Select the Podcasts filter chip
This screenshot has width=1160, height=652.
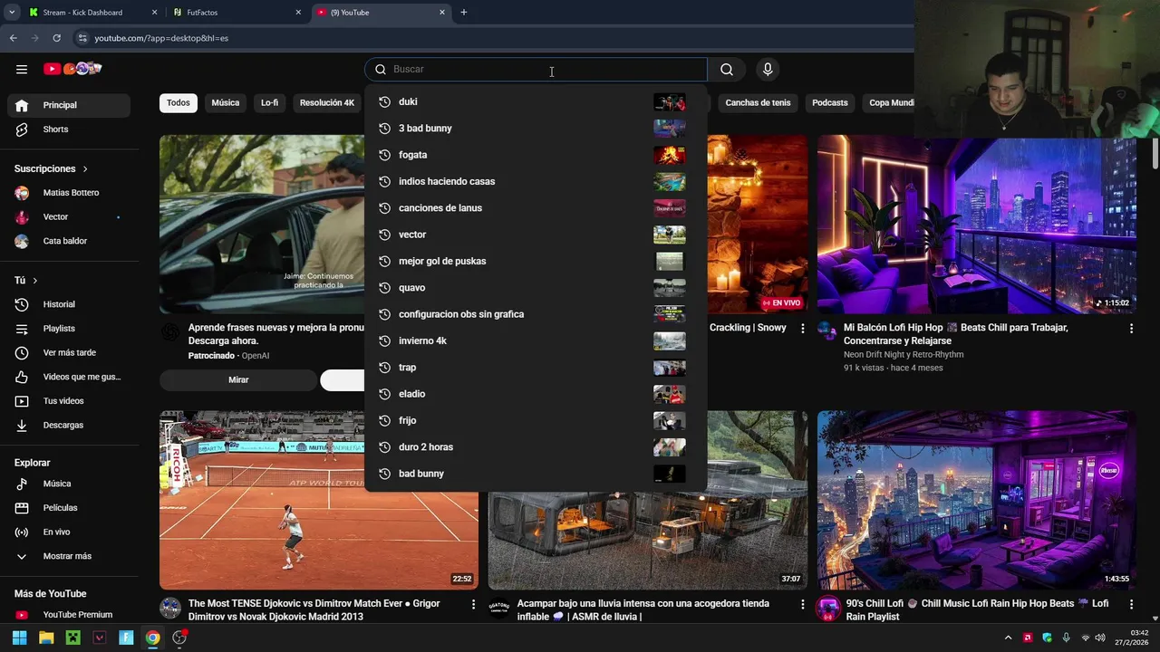point(830,103)
